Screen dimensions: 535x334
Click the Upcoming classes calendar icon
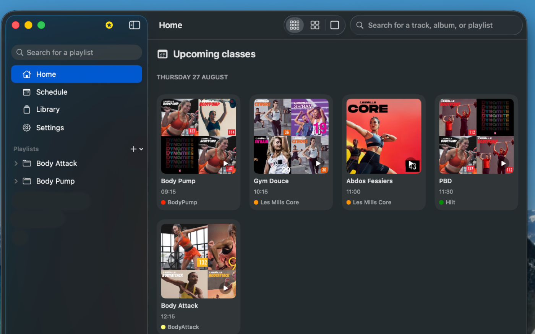(x=162, y=54)
